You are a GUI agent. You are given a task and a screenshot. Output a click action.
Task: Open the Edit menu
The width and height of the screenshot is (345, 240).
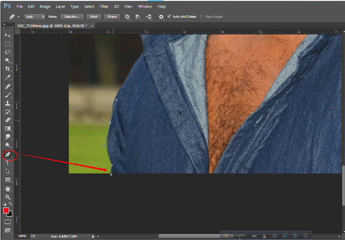coord(31,6)
